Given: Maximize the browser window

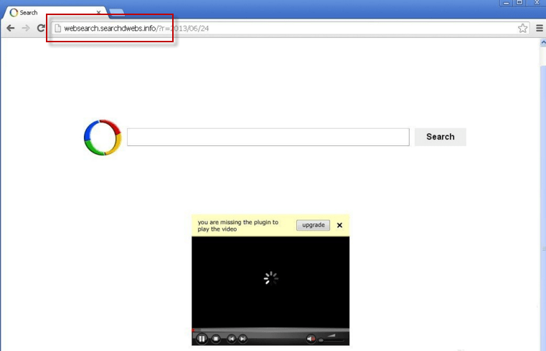Looking at the screenshot, I should click(519, 3).
